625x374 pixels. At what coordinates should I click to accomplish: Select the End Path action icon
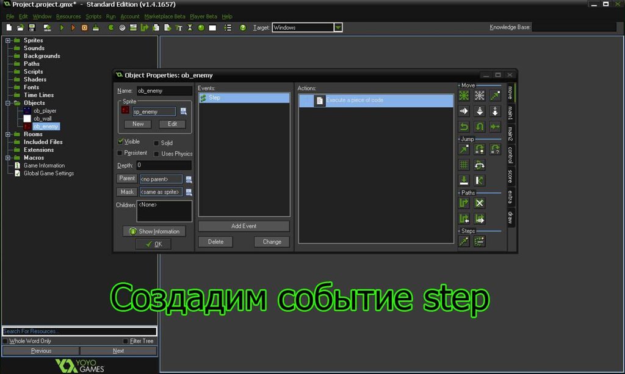click(480, 203)
